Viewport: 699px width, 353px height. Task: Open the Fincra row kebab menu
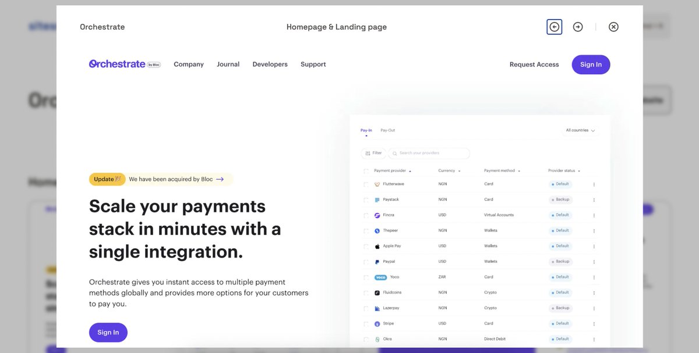click(x=594, y=215)
